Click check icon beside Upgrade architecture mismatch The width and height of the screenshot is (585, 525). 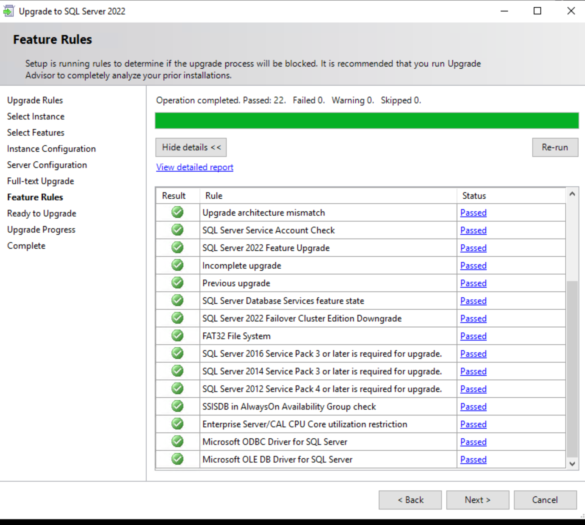click(x=177, y=212)
